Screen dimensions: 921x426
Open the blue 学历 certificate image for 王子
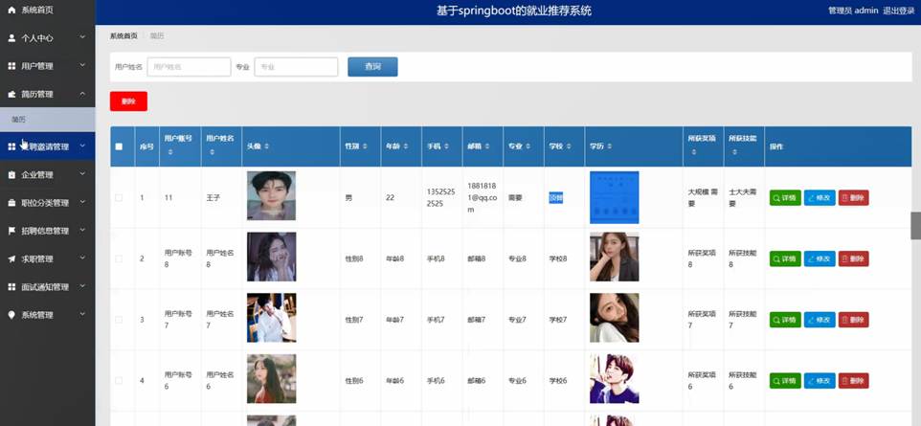click(615, 197)
